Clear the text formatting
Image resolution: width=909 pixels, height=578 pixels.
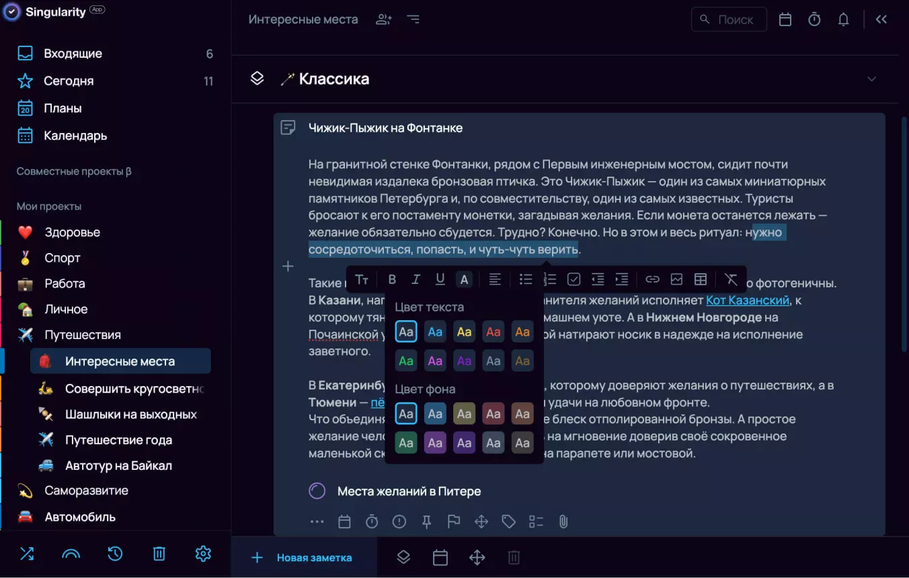[x=731, y=279]
